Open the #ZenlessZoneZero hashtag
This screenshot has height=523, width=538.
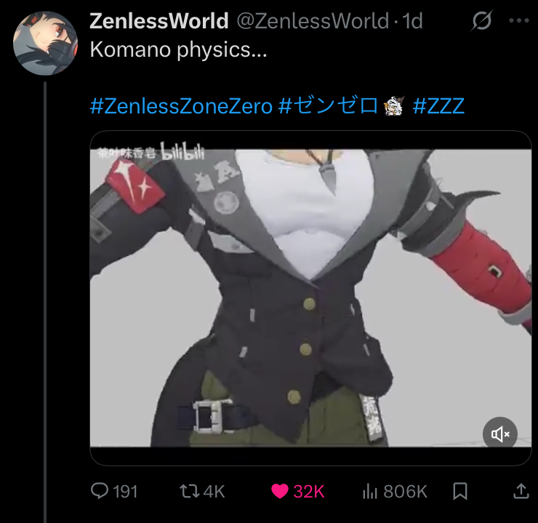click(181, 105)
